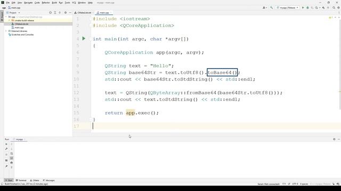341x191 pixels.
Task: Open the File menu
Action: 8,3
